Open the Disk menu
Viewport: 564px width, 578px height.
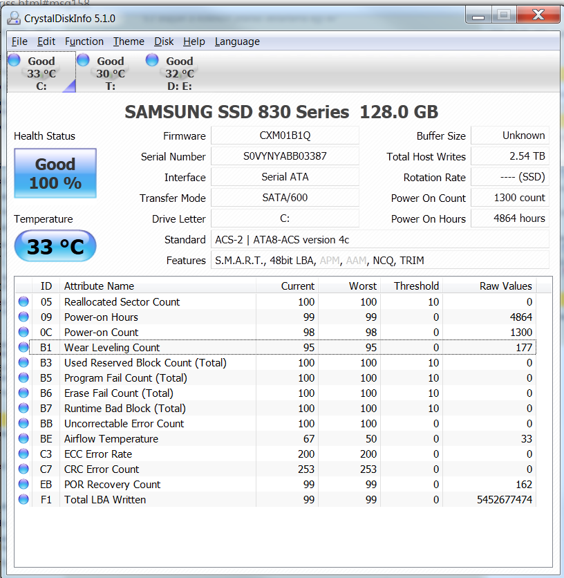[164, 41]
